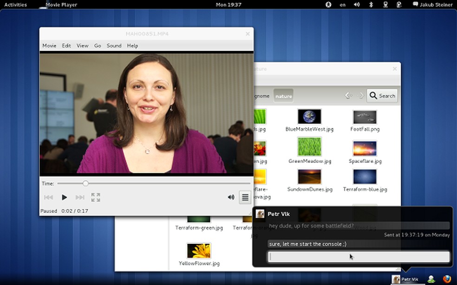This screenshot has width=457, height=285.
Task: Open the Movie menu
Action: click(x=49, y=45)
